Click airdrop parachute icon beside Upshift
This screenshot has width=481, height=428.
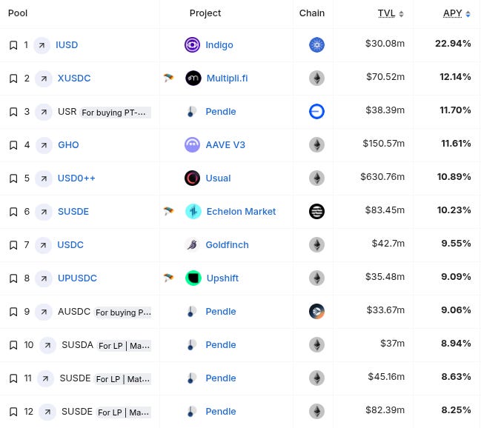pyautogui.click(x=168, y=278)
